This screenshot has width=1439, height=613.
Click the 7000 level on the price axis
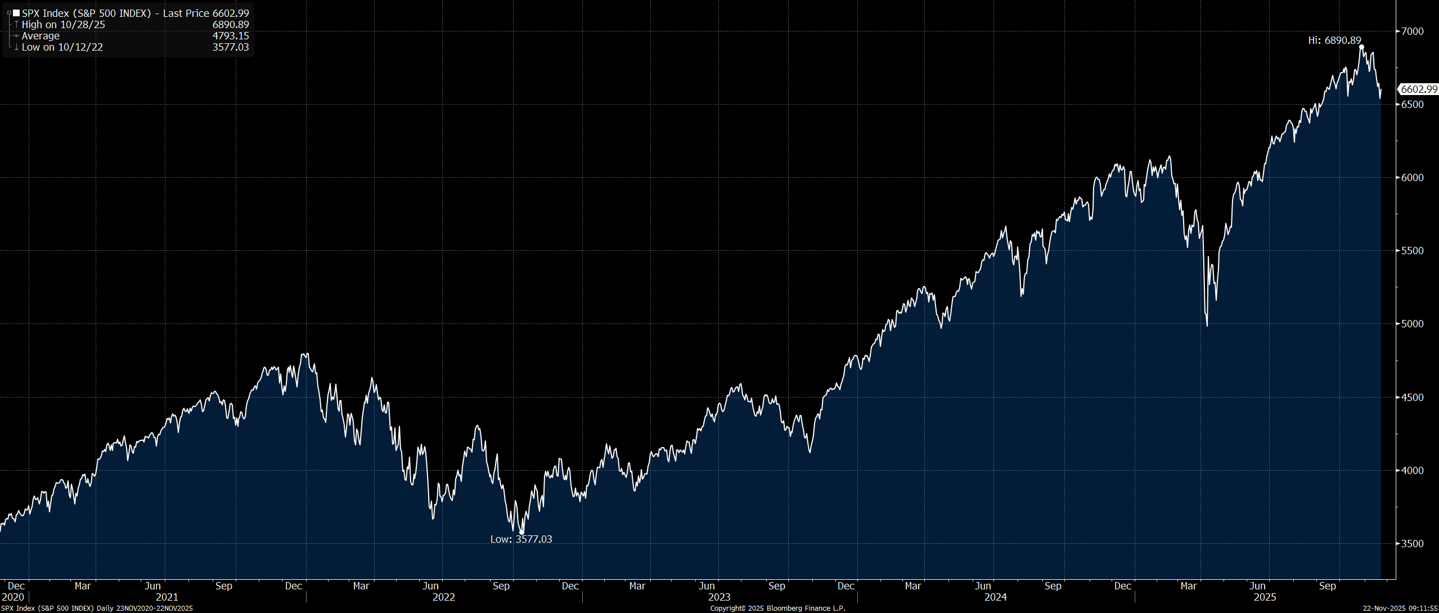click(1413, 31)
